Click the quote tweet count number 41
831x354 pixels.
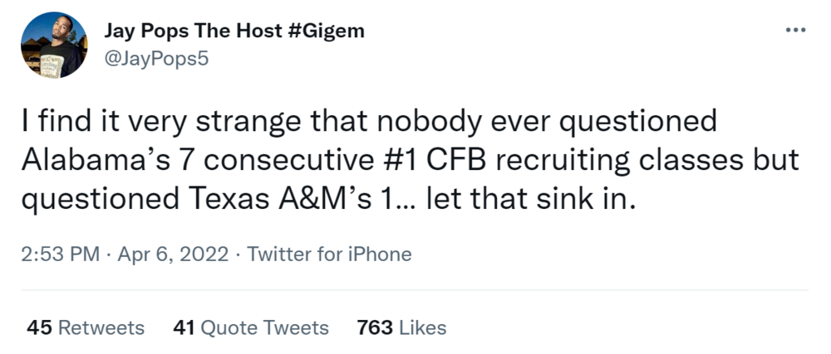(184, 327)
